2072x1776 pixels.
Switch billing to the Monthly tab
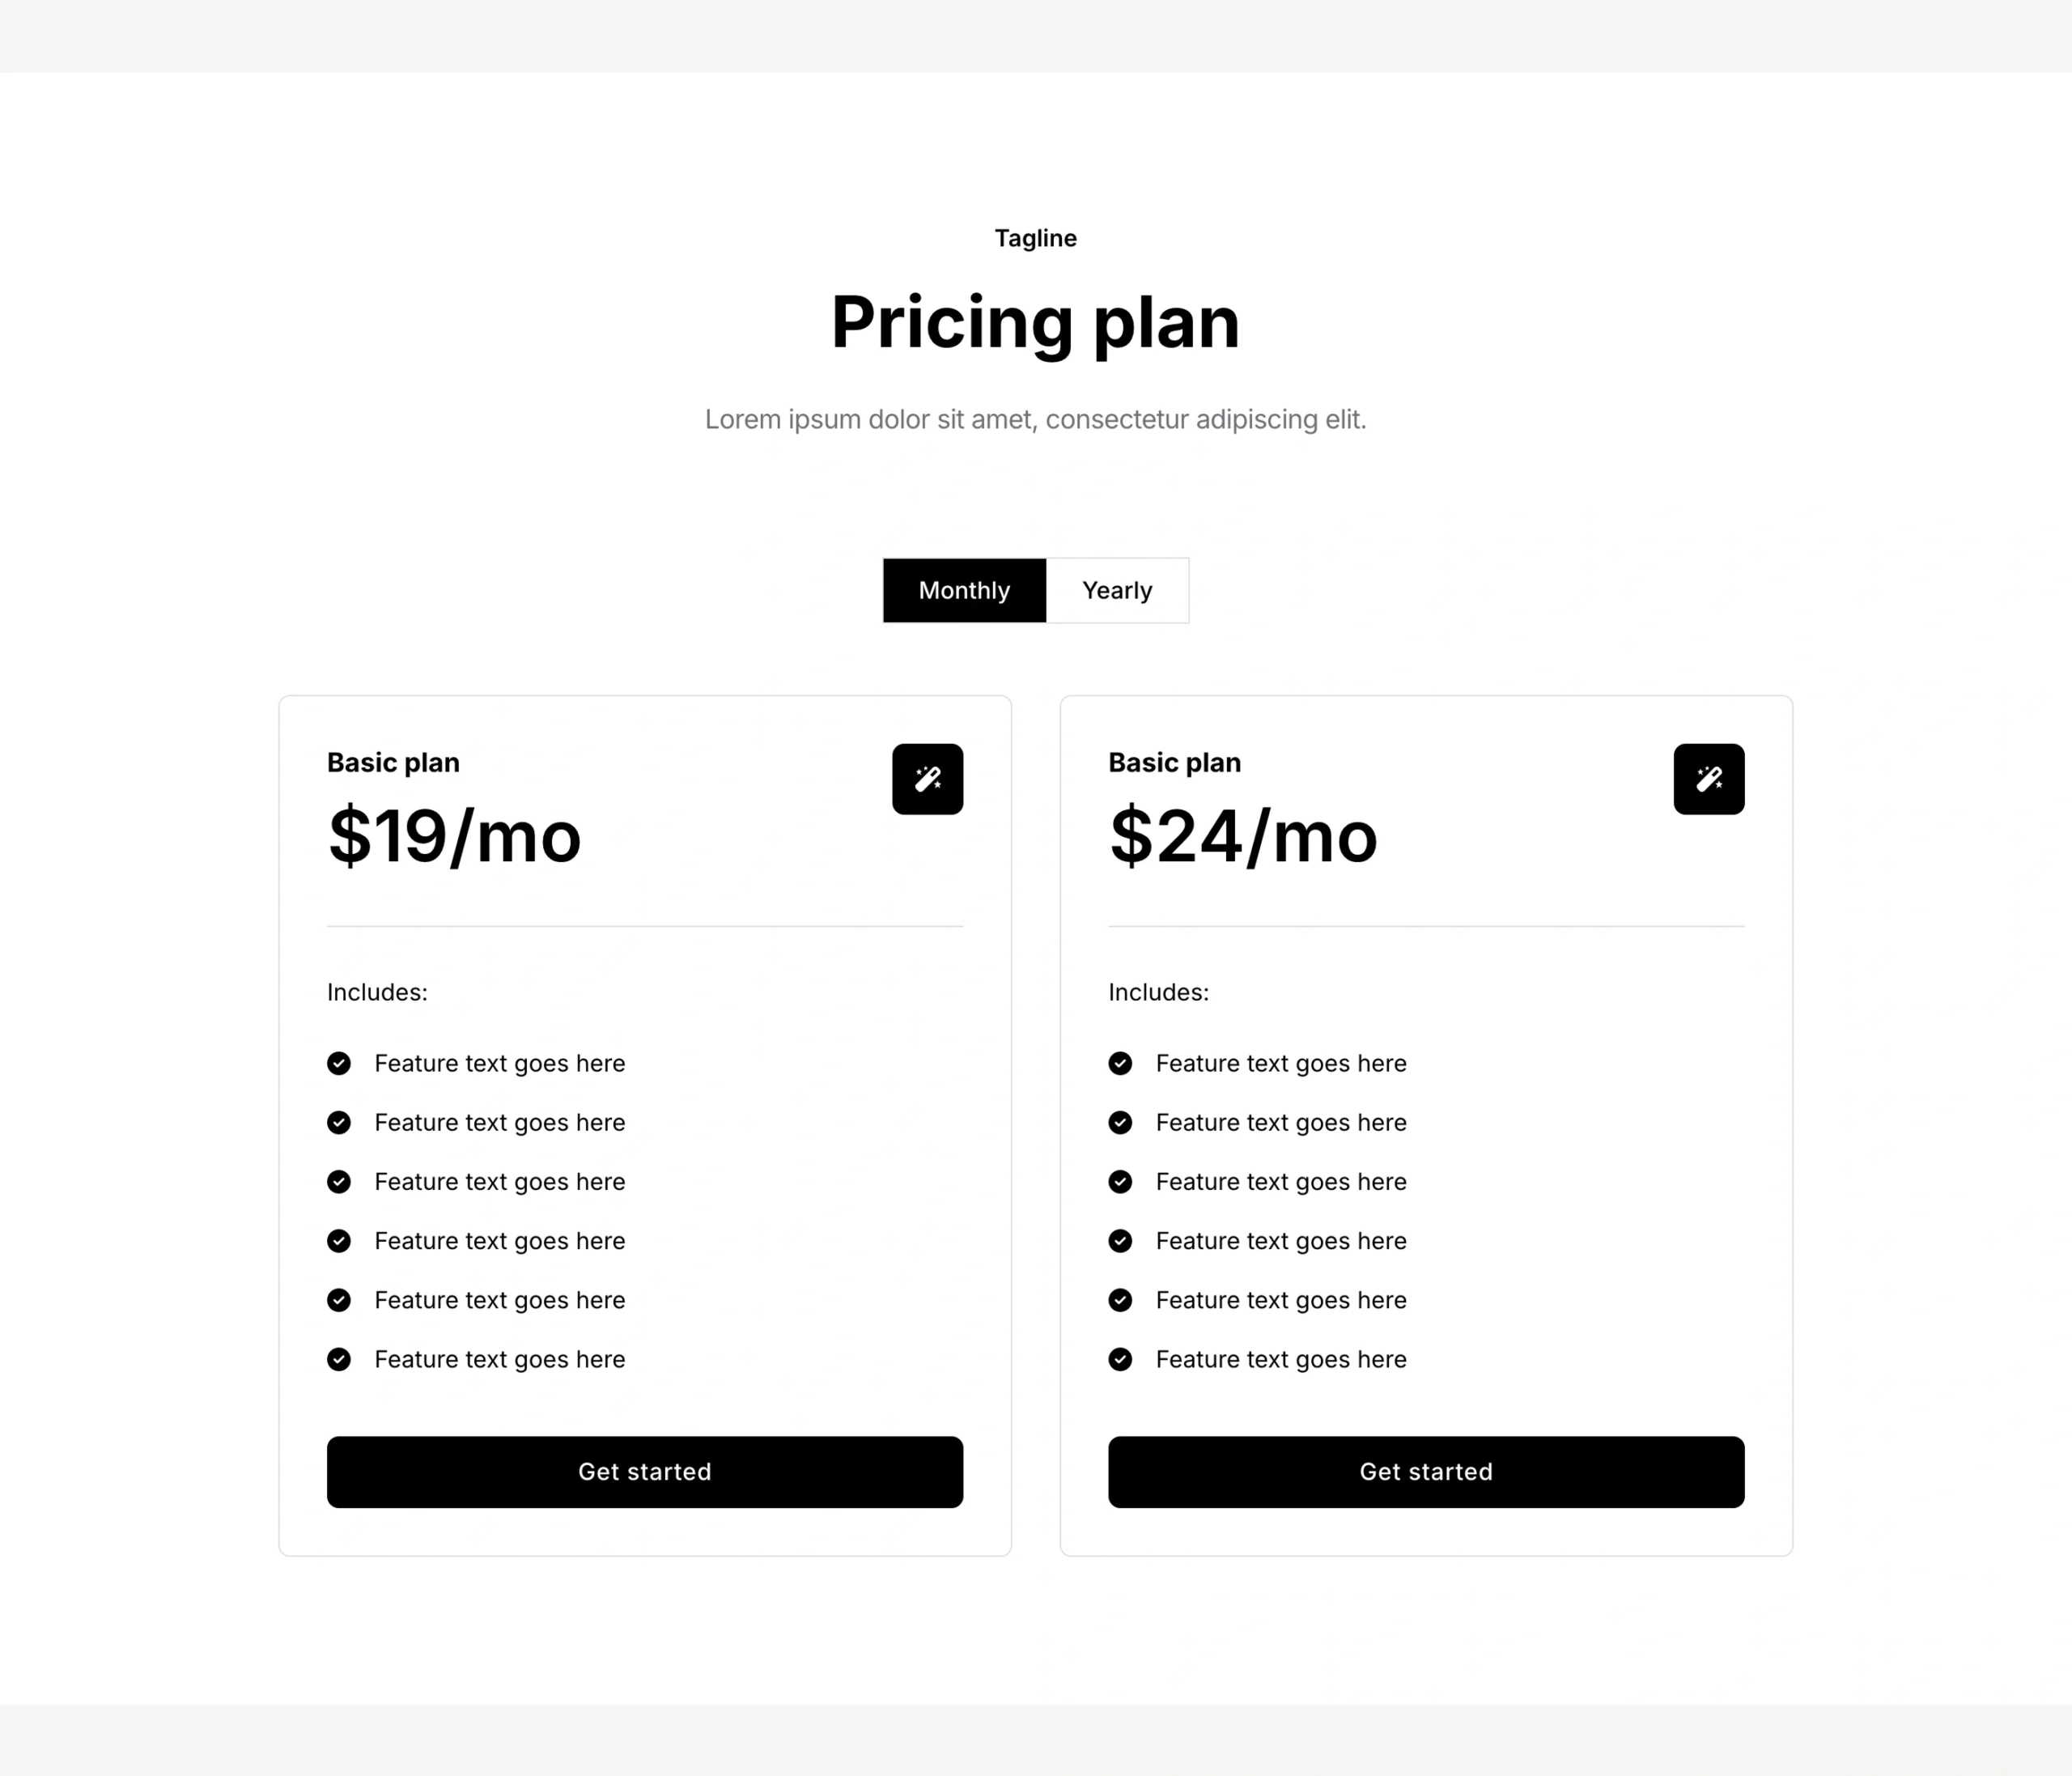pyautogui.click(x=964, y=591)
